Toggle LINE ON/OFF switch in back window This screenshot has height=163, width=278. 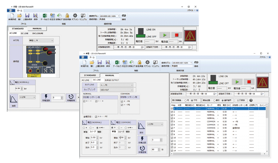tap(141, 33)
